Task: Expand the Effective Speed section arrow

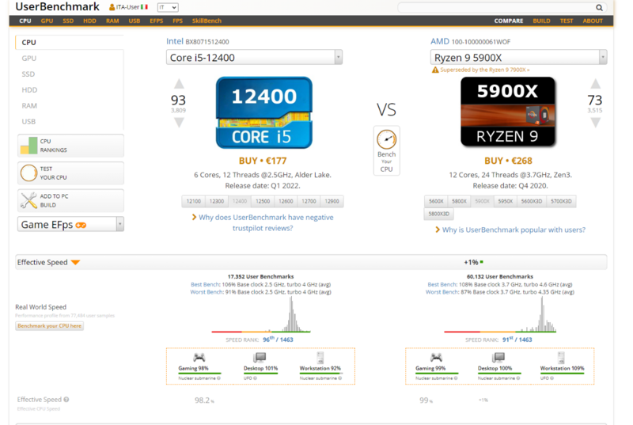Action: pos(75,262)
